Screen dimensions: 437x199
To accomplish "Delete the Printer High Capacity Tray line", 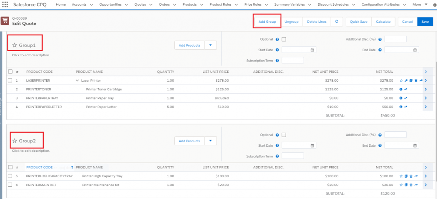I will pyautogui.click(x=411, y=176).
